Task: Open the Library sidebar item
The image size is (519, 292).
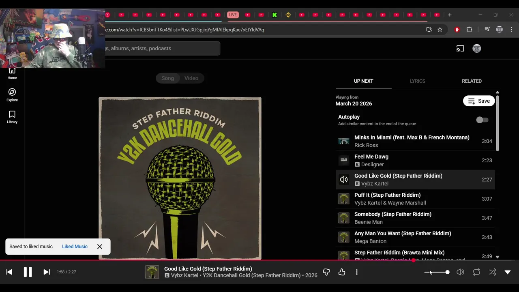Action: (12, 117)
